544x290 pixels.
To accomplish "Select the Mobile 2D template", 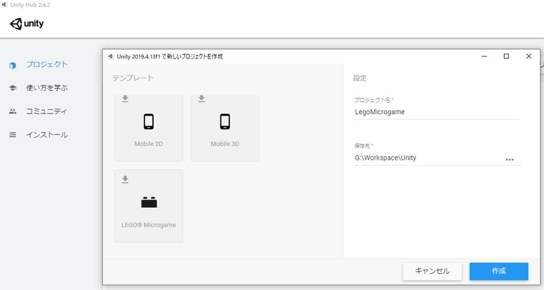I will (148, 128).
